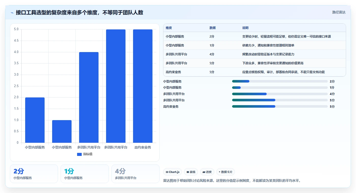The image size is (356, 193).
Task: Click the progress bar labeled 4分
Action: point(280,94)
